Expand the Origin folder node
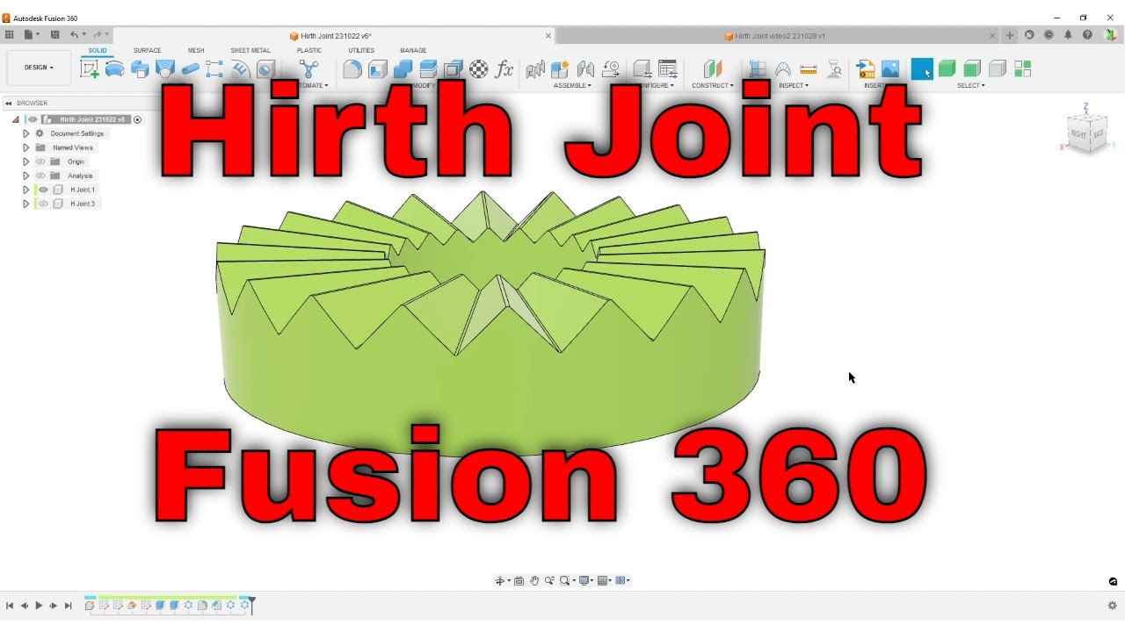The width and height of the screenshot is (1125, 632). tap(25, 162)
